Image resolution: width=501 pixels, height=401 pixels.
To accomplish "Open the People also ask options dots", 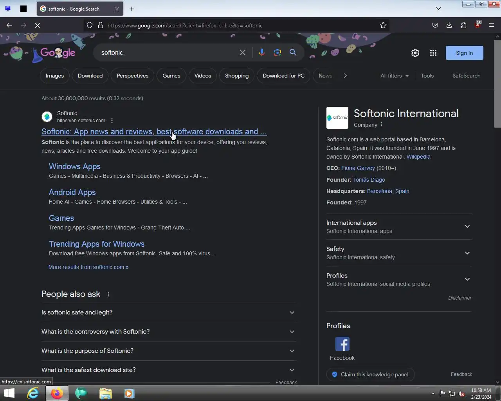I will 108,294.
